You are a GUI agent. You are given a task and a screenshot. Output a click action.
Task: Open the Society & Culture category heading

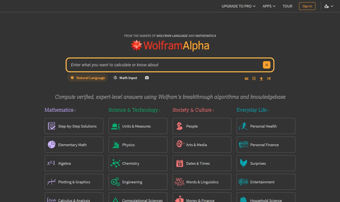(x=193, y=110)
